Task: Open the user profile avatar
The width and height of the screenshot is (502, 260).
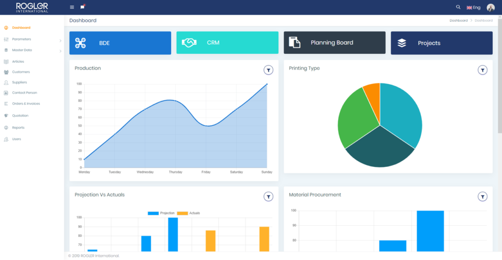Action: click(x=490, y=7)
